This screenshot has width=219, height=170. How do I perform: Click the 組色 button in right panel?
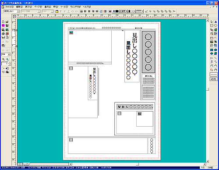coord(214,79)
